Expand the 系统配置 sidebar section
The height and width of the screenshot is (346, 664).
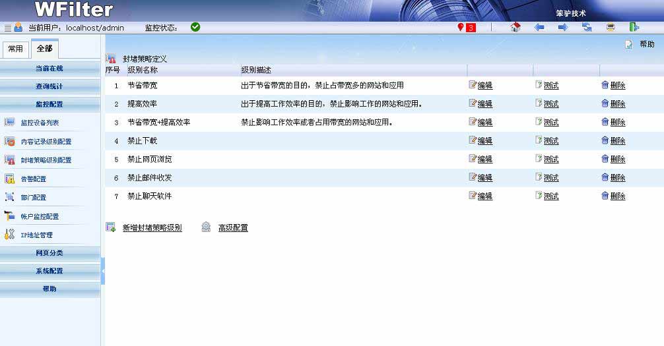(x=50, y=271)
